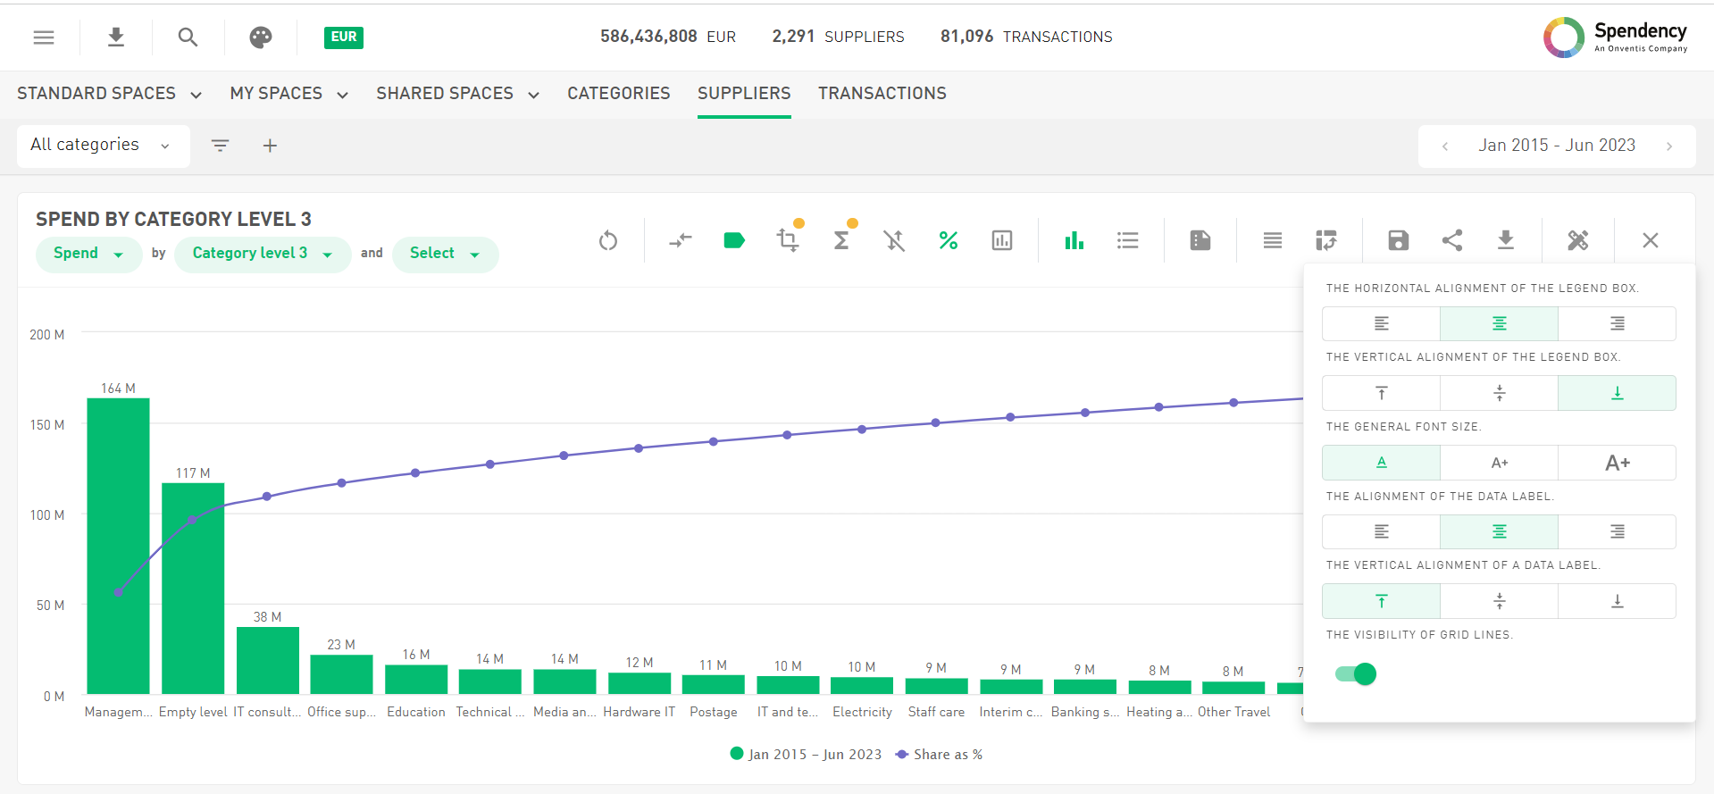Viewport: 1714px width, 794px height.
Task: Click the sigma sum icon
Action: click(x=841, y=240)
